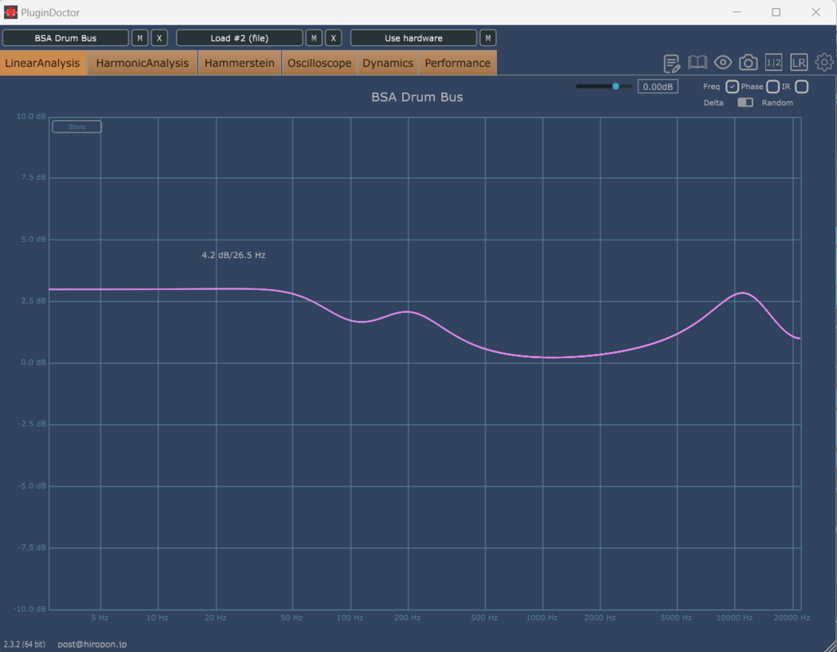Open the manual book icon
Screen dimensions: 837x652
(x=697, y=62)
